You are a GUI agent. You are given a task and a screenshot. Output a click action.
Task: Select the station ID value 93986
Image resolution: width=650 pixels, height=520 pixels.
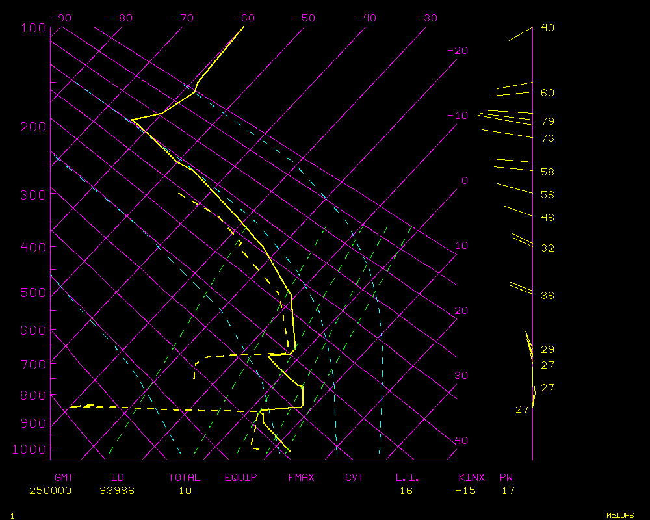117,491
